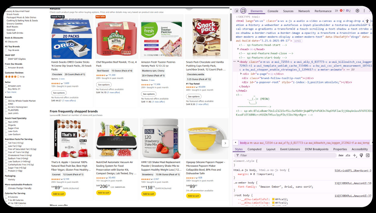The image size is (376, 213).
Task: Tick the Sugar-Free specialty checkbox
Action: (6, 128)
